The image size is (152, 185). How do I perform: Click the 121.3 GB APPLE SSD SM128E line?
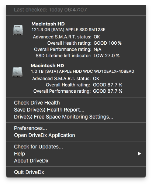pos(69,30)
